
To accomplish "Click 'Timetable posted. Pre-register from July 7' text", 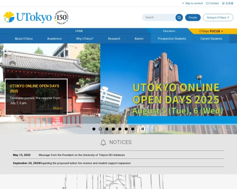I will [35, 100].
